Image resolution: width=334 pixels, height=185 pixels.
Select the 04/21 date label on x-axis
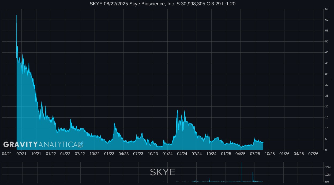(7, 154)
